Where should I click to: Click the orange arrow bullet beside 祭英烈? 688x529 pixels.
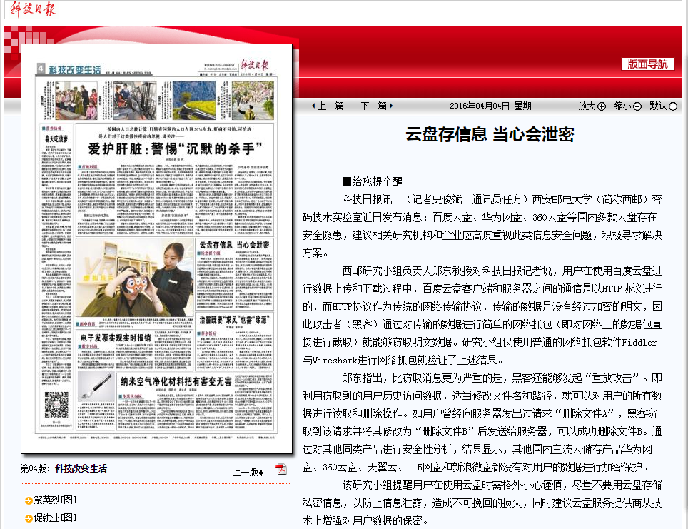click(29, 500)
